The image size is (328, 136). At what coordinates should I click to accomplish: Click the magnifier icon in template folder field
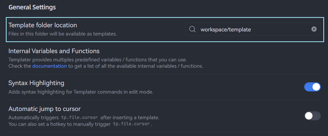point(192,29)
